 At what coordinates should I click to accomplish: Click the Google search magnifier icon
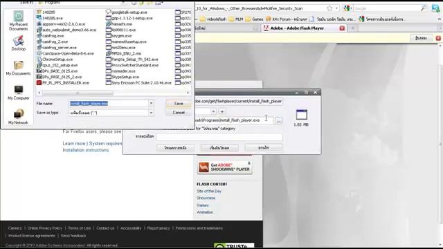pyautogui.click(x=423, y=8)
